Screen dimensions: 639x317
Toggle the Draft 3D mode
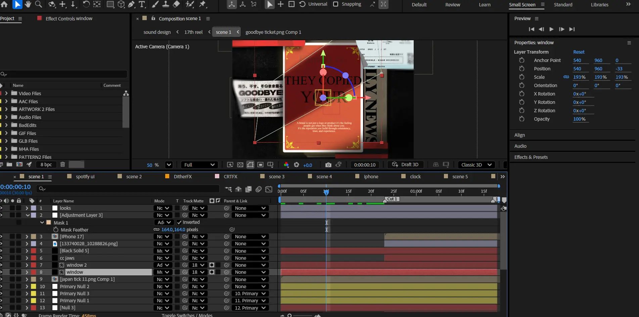pos(405,165)
